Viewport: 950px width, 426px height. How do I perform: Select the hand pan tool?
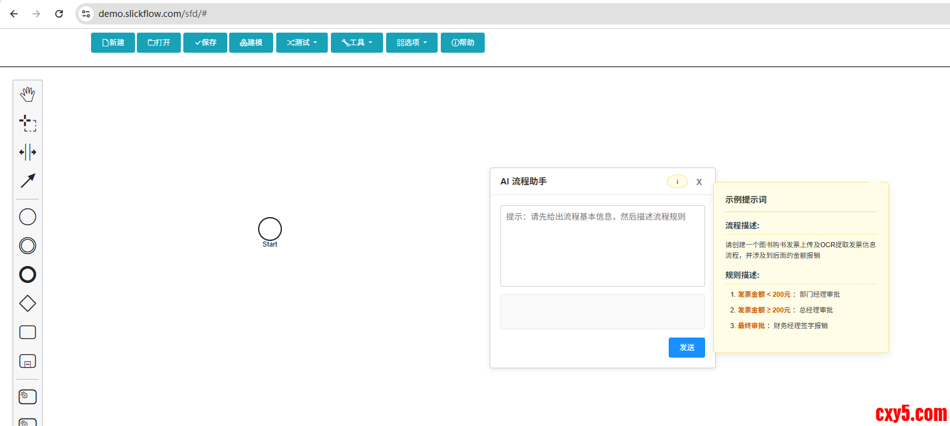point(28,95)
